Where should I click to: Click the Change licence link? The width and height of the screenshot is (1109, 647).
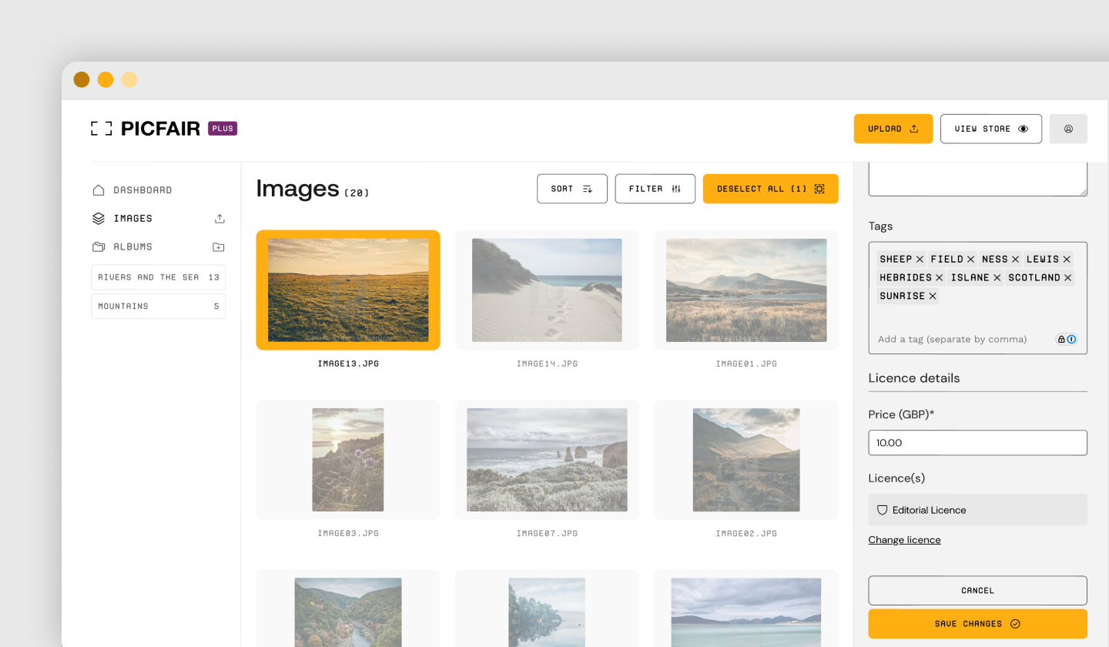point(905,540)
